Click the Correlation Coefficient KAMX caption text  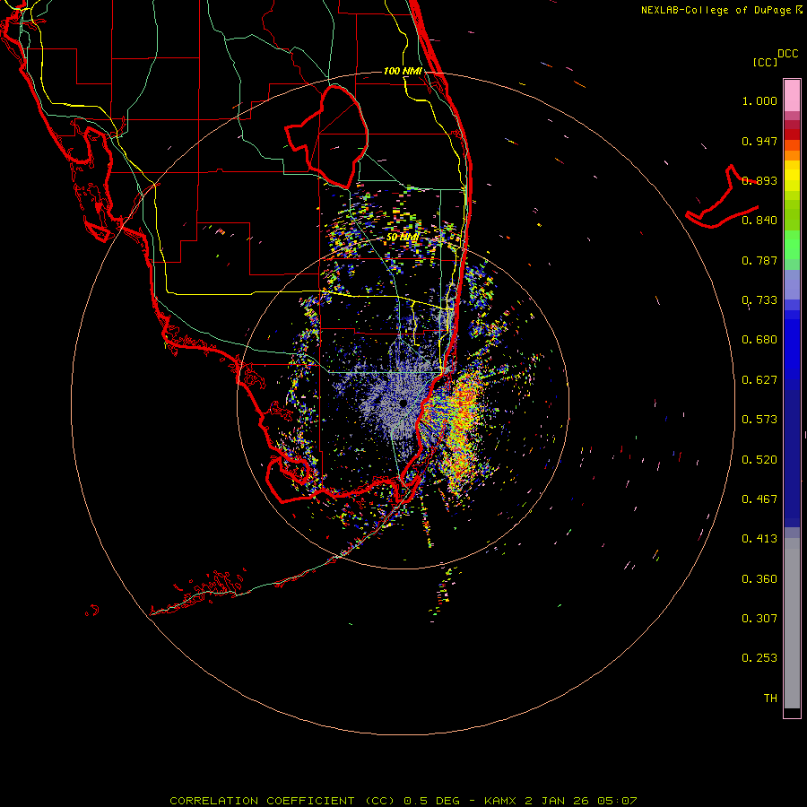403,801
